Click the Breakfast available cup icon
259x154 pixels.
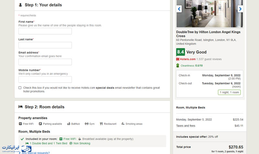[x=80, y=139]
